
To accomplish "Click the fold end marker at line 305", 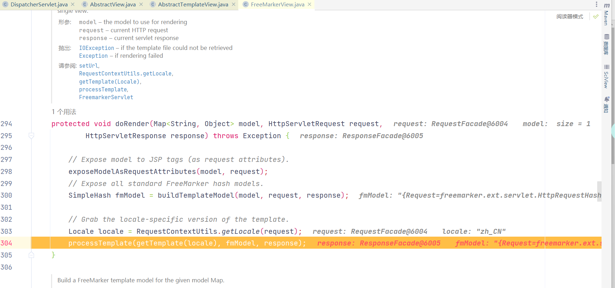I will (31, 255).
